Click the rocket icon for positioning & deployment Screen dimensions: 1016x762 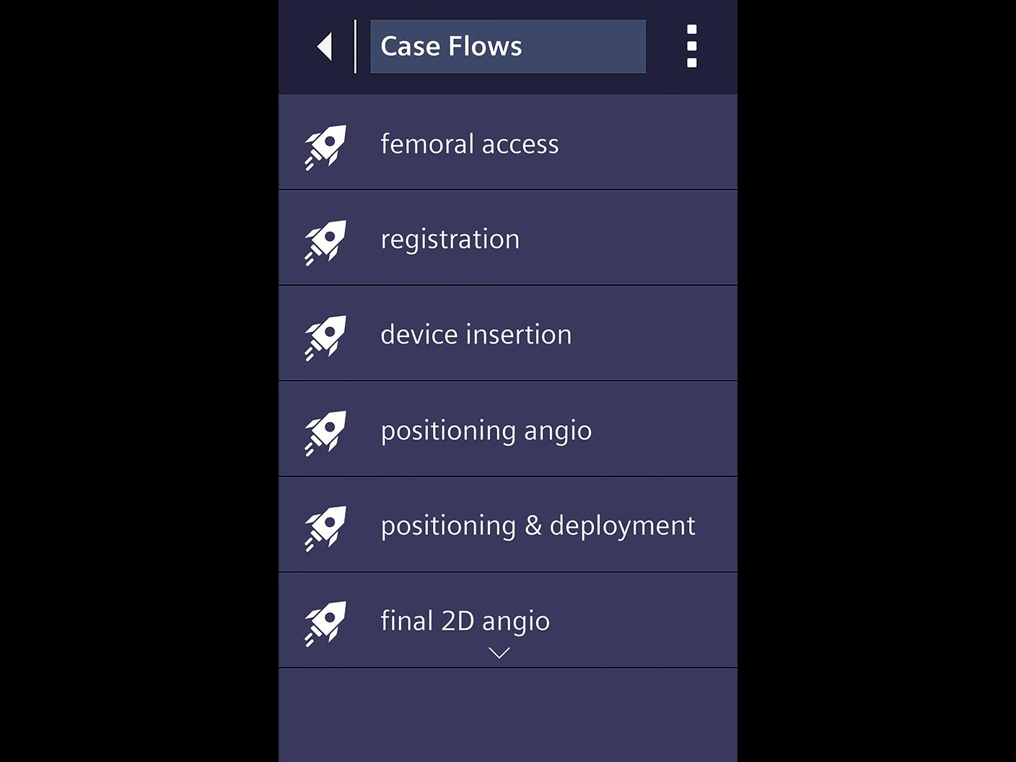[327, 525]
